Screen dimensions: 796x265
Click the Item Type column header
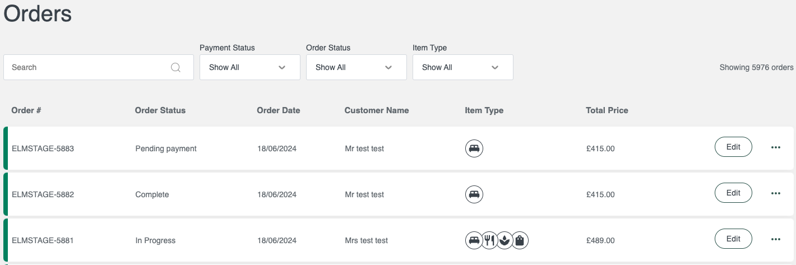point(484,110)
